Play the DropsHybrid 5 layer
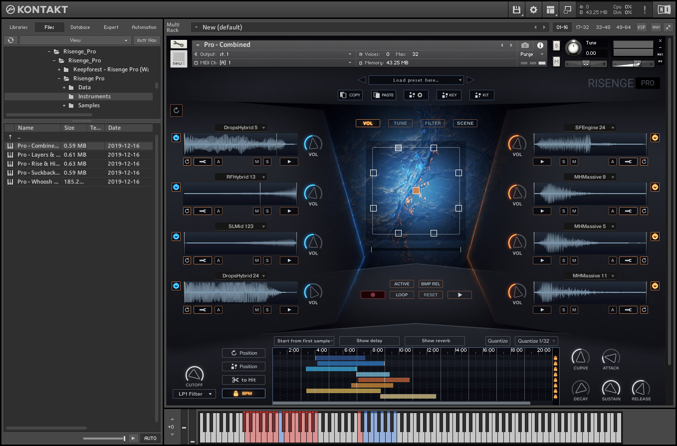677x446 pixels. (289, 162)
